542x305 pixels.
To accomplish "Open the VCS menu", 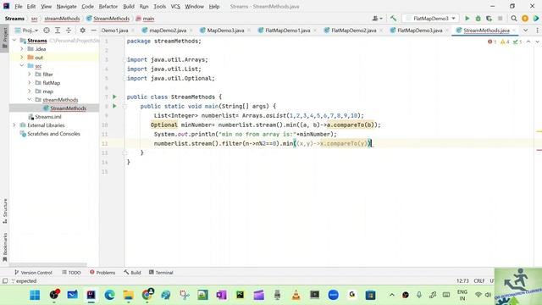I will [x=175, y=6].
